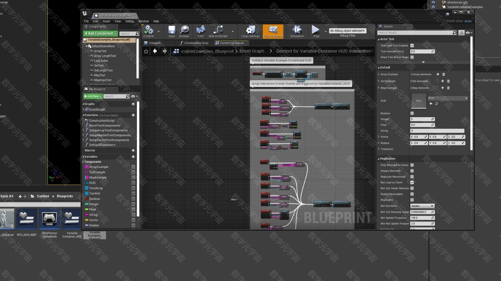Enable Always Relevant checkbox
Image resolution: width=501 pixels, height=281 pixels.
pos(412,171)
